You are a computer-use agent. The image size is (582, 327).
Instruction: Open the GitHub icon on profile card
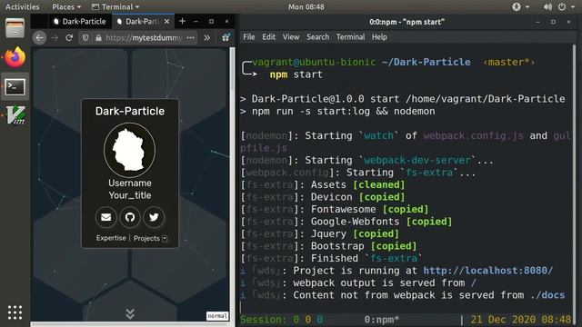point(129,217)
